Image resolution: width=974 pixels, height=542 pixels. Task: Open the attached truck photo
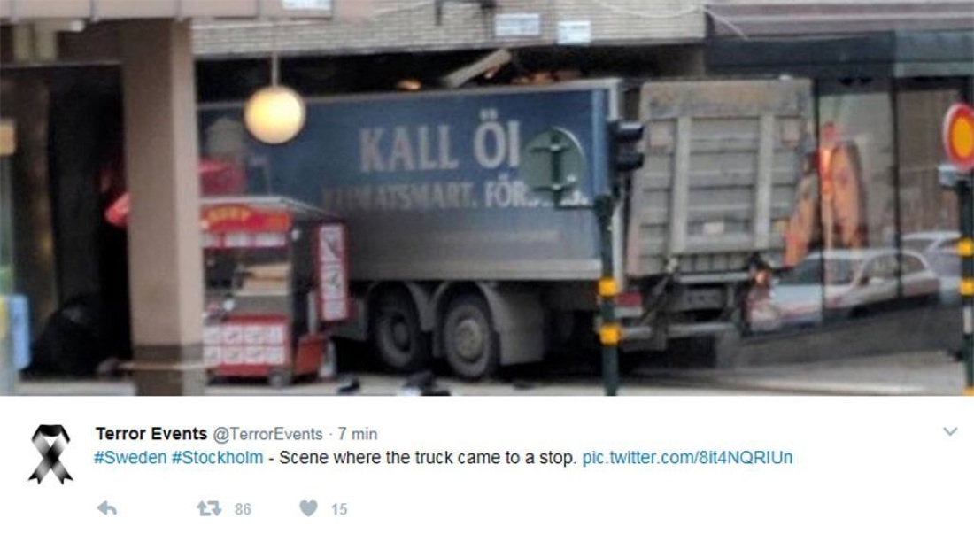pos(487,197)
